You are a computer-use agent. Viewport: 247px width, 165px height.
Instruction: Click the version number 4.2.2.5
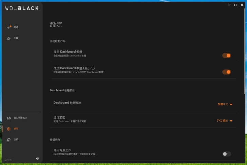point(8,160)
